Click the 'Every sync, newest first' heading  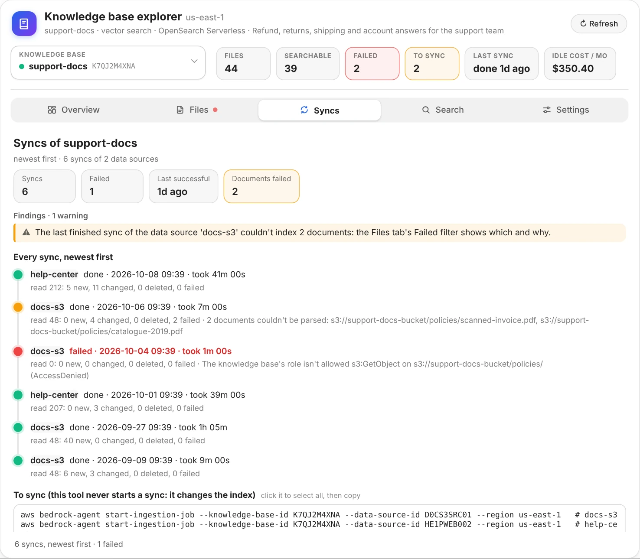click(63, 257)
